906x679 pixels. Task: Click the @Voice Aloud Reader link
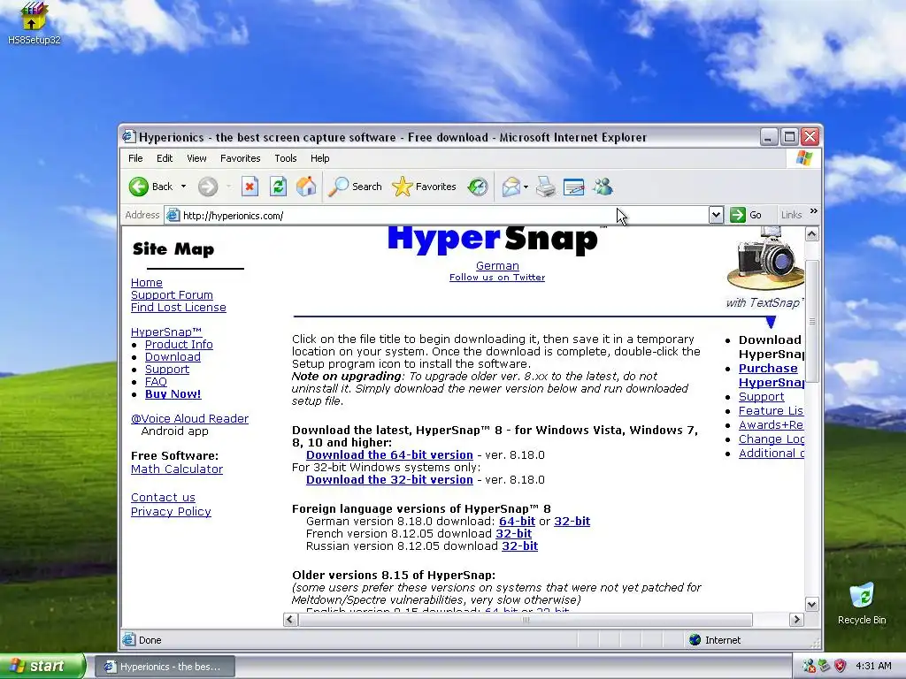click(x=189, y=418)
